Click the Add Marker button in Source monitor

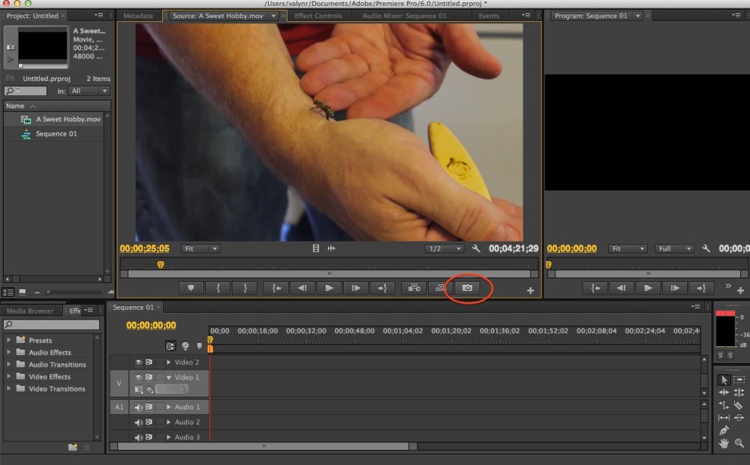click(191, 288)
